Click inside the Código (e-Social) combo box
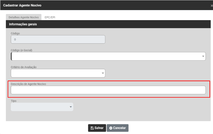This screenshot has width=213, height=134. pos(105,56)
